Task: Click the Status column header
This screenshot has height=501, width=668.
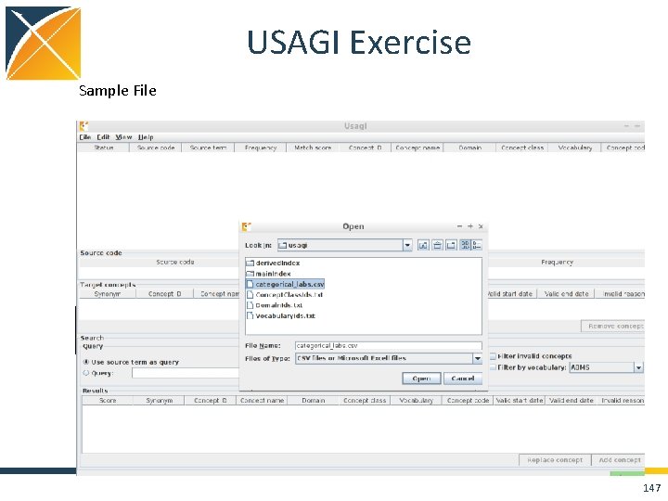Action: [x=104, y=148]
